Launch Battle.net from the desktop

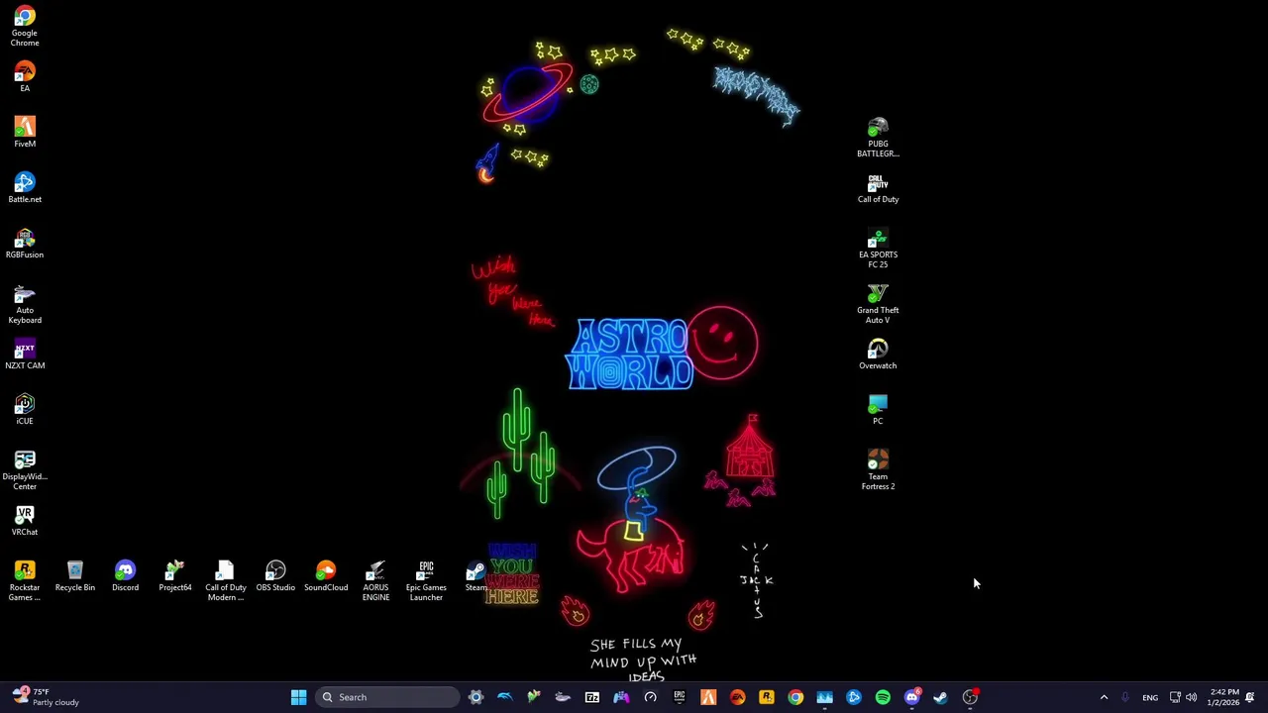pyautogui.click(x=25, y=188)
